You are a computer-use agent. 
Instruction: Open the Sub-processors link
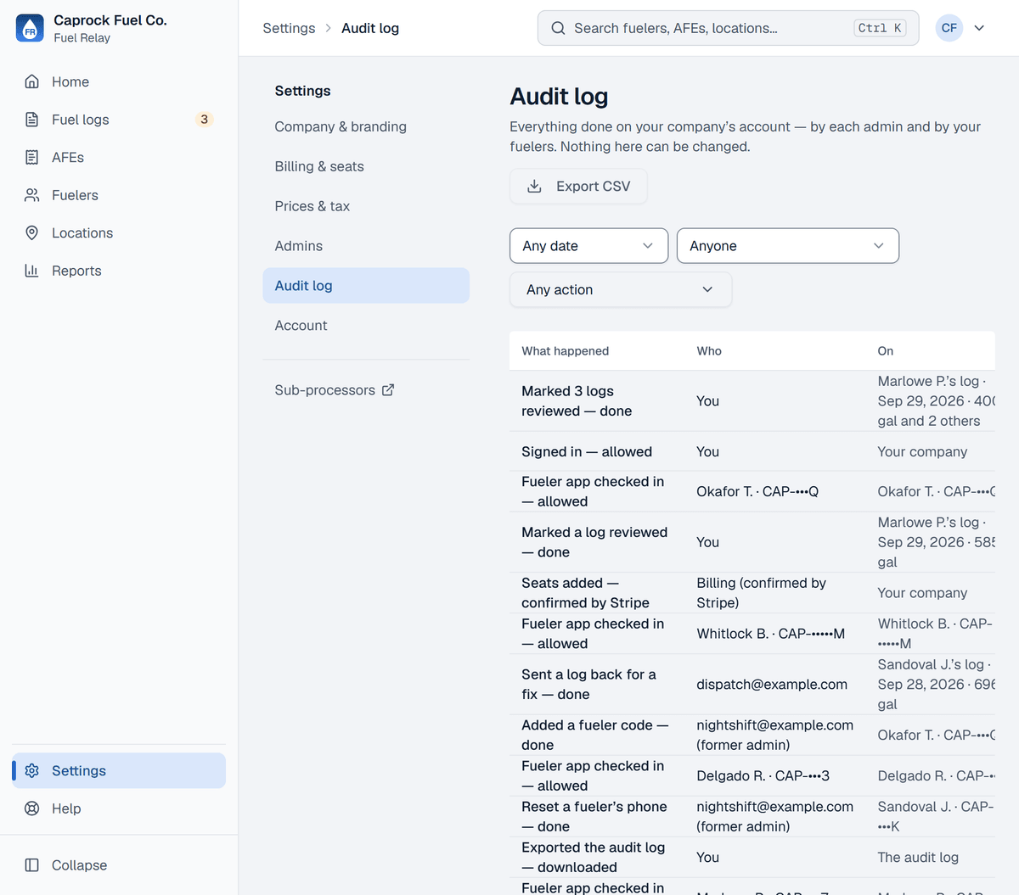(335, 390)
